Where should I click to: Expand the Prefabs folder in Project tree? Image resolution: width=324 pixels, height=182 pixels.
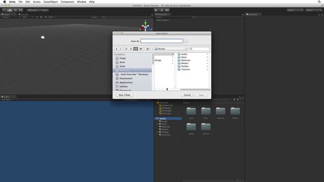158,132
